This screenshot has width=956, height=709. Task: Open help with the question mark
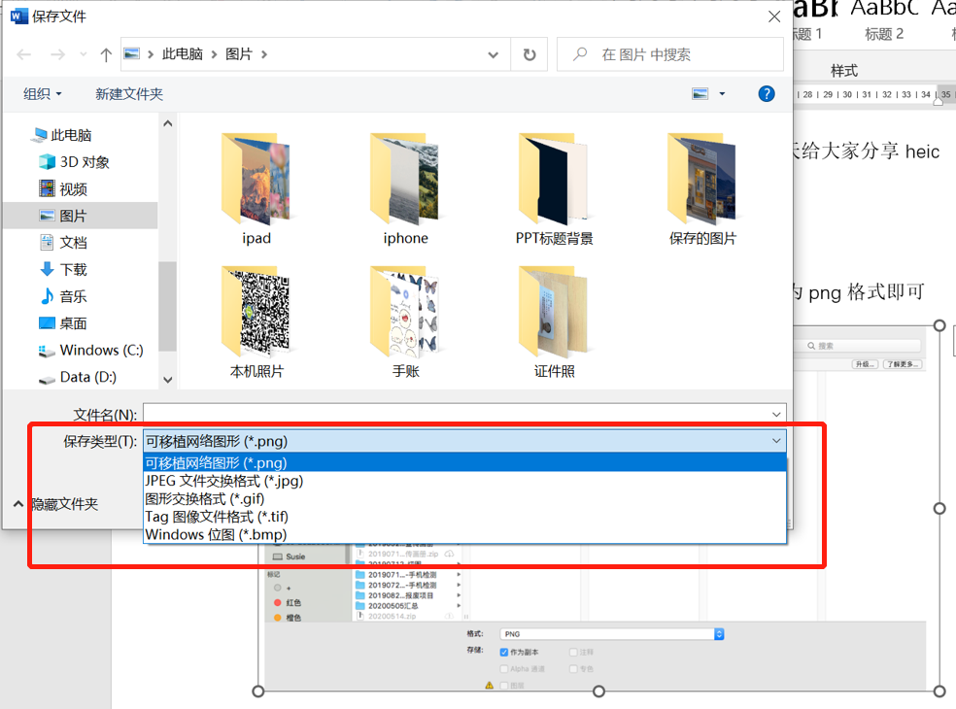pos(767,94)
